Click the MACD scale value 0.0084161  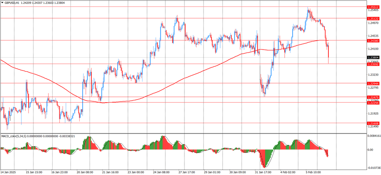[x=373, y=136]
